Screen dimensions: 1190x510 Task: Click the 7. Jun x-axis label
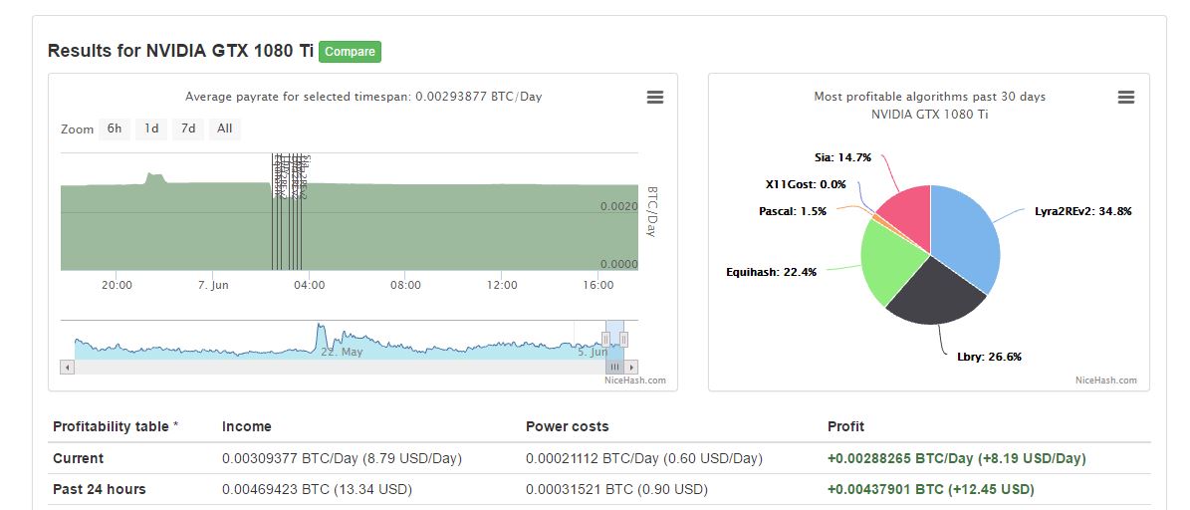tap(213, 285)
